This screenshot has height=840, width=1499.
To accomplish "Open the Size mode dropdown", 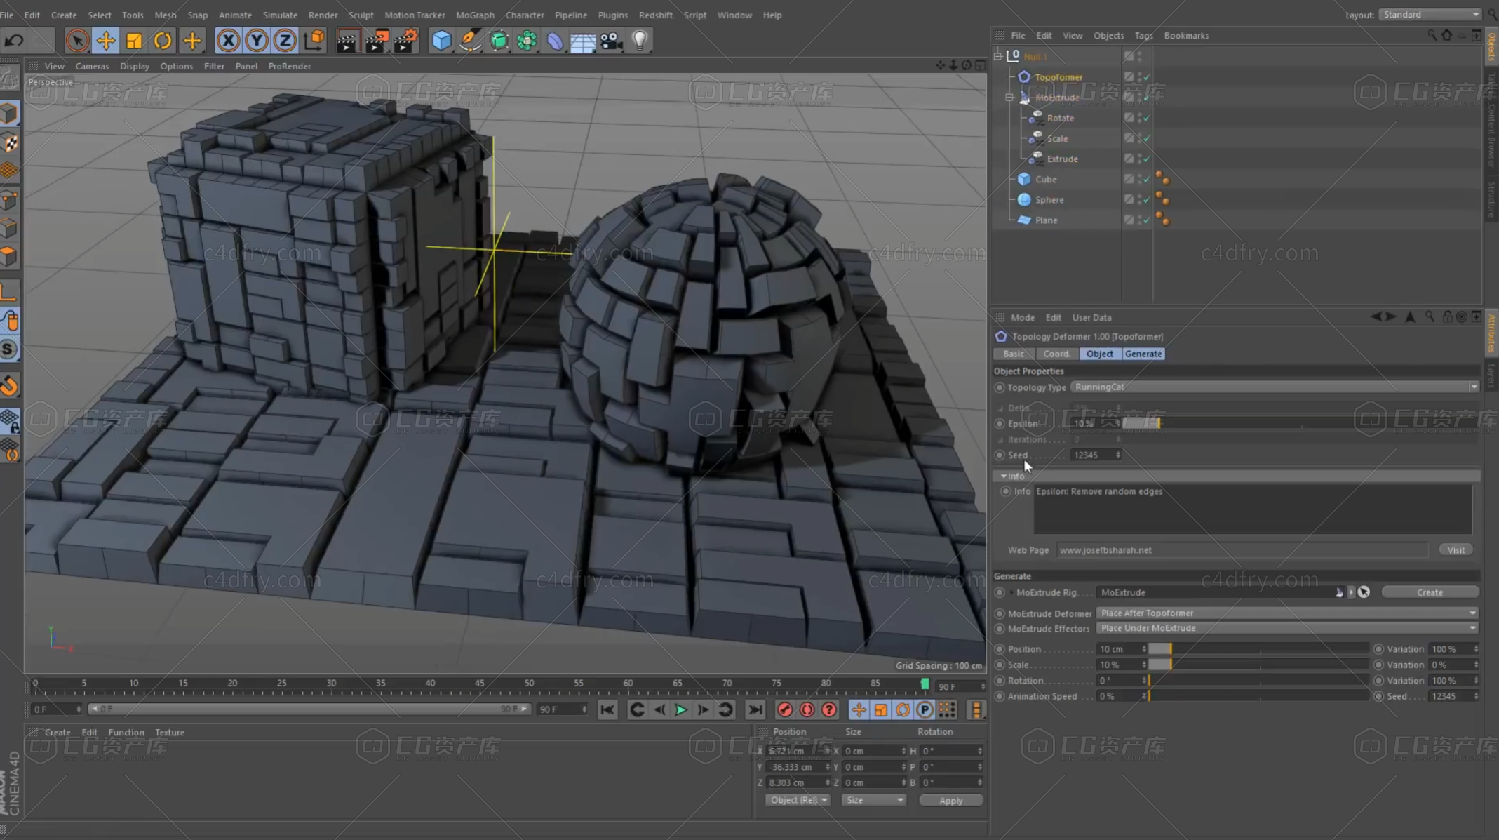I will click(873, 800).
